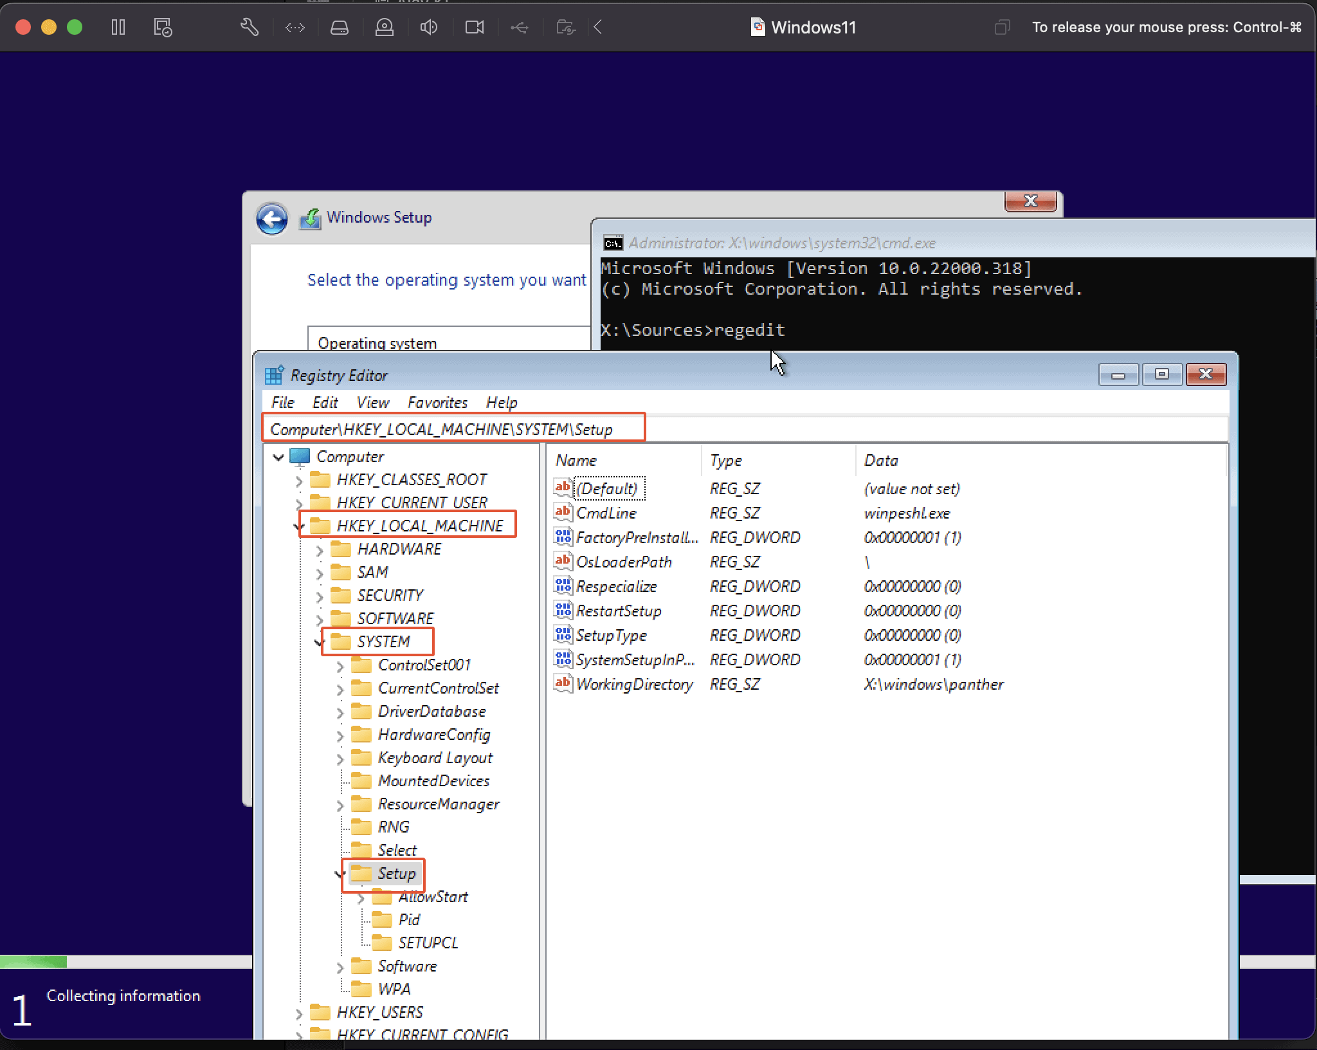The width and height of the screenshot is (1317, 1050).
Task: Select the SetupType DWORD value icon
Action: (x=563, y=634)
